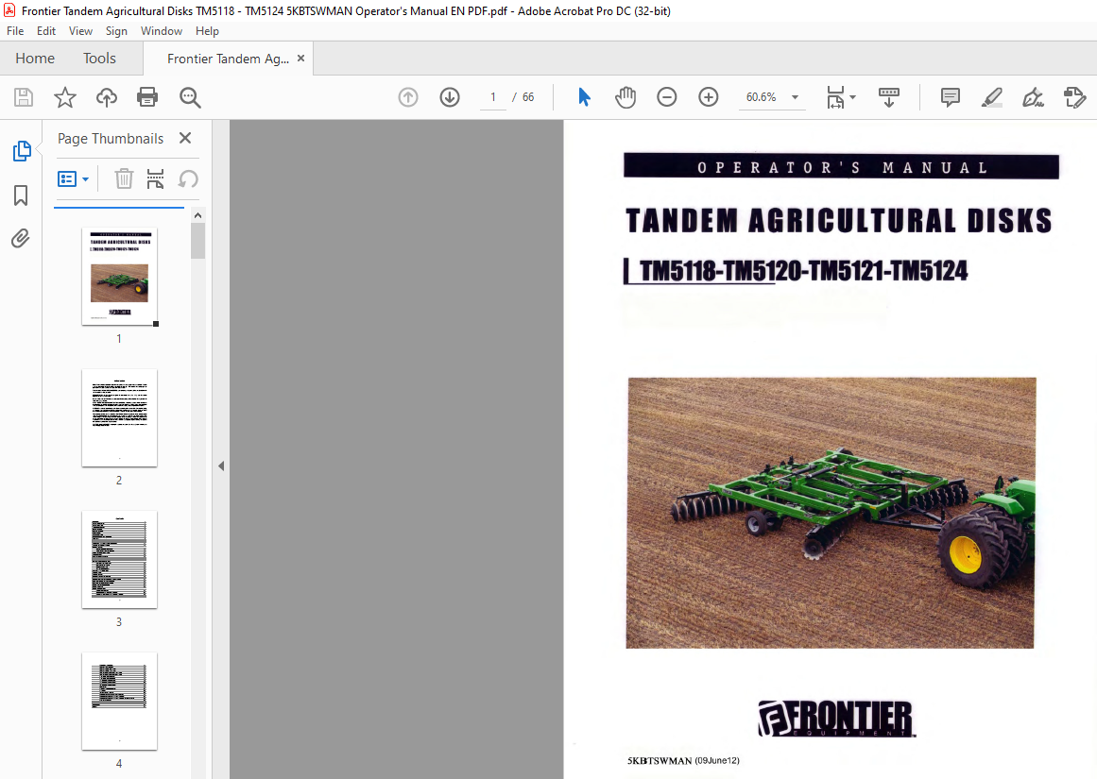The height and width of the screenshot is (779, 1097).
Task: Bookmark file with the star icon
Action: pyautogui.click(x=65, y=97)
